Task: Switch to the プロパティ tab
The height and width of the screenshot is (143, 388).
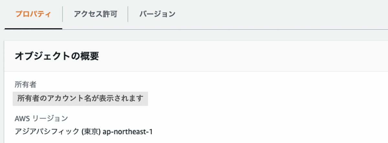Action: click(33, 14)
